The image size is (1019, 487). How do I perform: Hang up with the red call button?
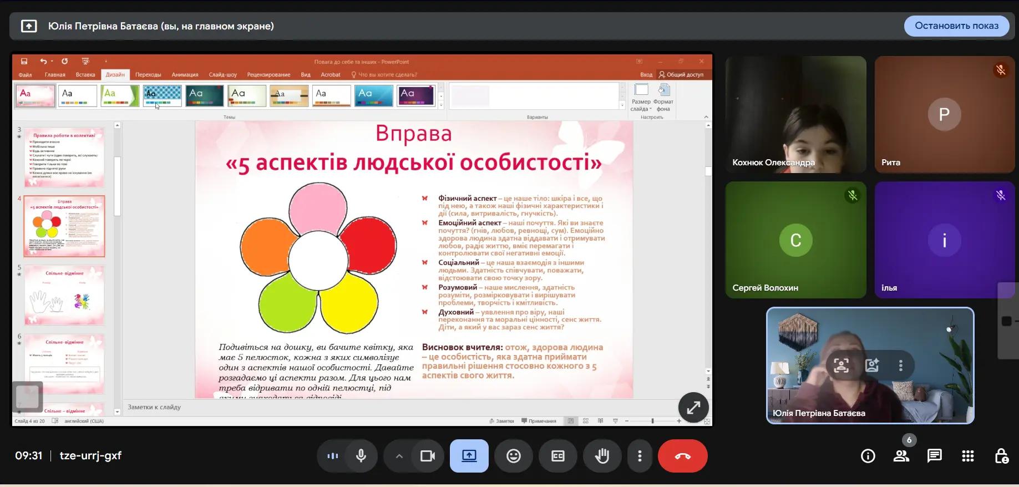[x=682, y=456]
